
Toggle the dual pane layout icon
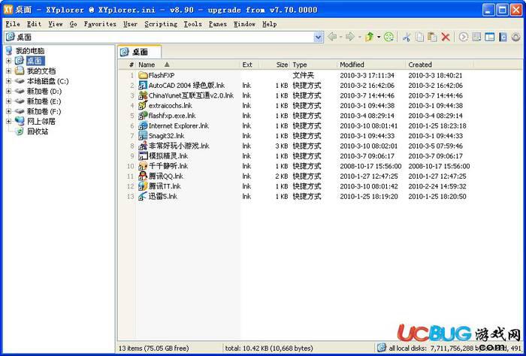click(489, 37)
